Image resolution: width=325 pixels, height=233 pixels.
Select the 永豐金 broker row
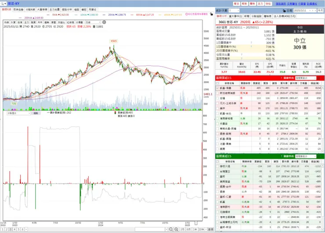tap(268, 123)
